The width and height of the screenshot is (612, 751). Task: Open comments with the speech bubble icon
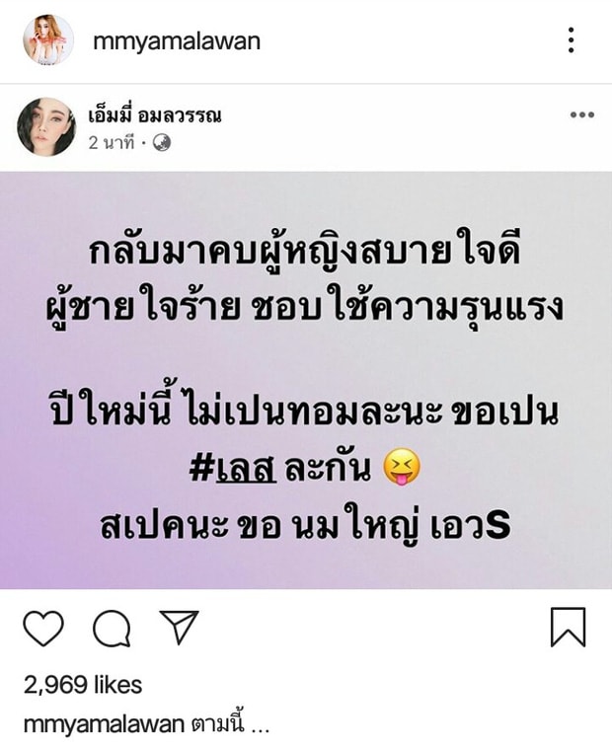pyautogui.click(x=112, y=629)
